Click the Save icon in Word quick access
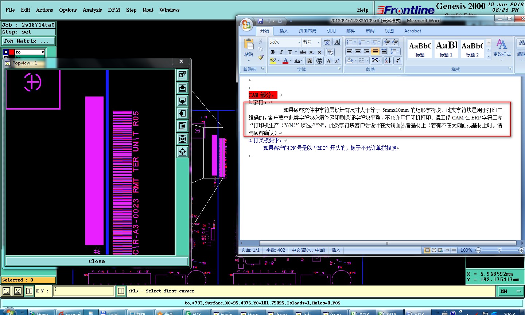The image size is (525, 315). (x=260, y=21)
